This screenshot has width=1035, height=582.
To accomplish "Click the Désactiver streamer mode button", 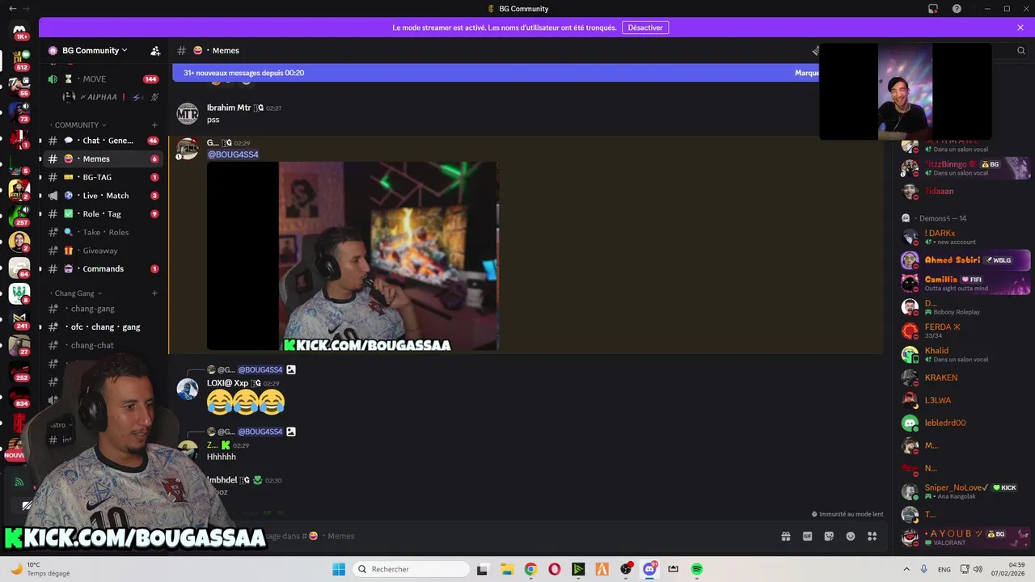I will [645, 27].
